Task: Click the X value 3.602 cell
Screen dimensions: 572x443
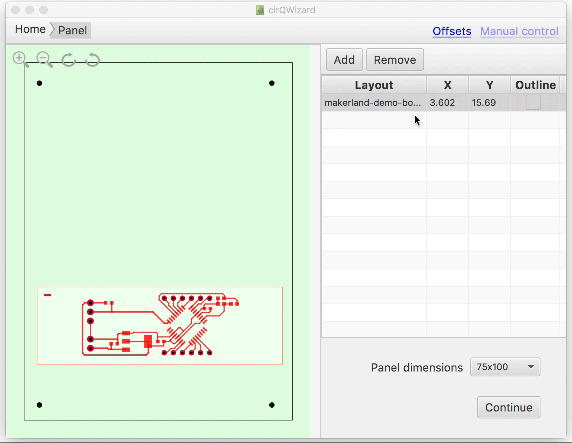Action: click(x=448, y=103)
